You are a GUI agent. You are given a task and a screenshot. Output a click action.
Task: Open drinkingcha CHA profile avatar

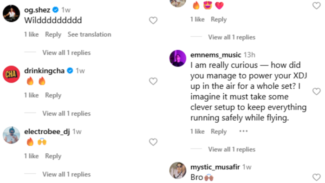pos(12,74)
